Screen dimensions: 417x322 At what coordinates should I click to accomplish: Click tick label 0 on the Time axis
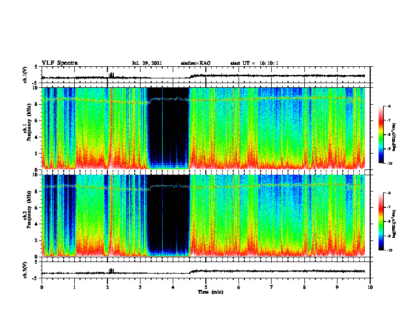click(42, 287)
